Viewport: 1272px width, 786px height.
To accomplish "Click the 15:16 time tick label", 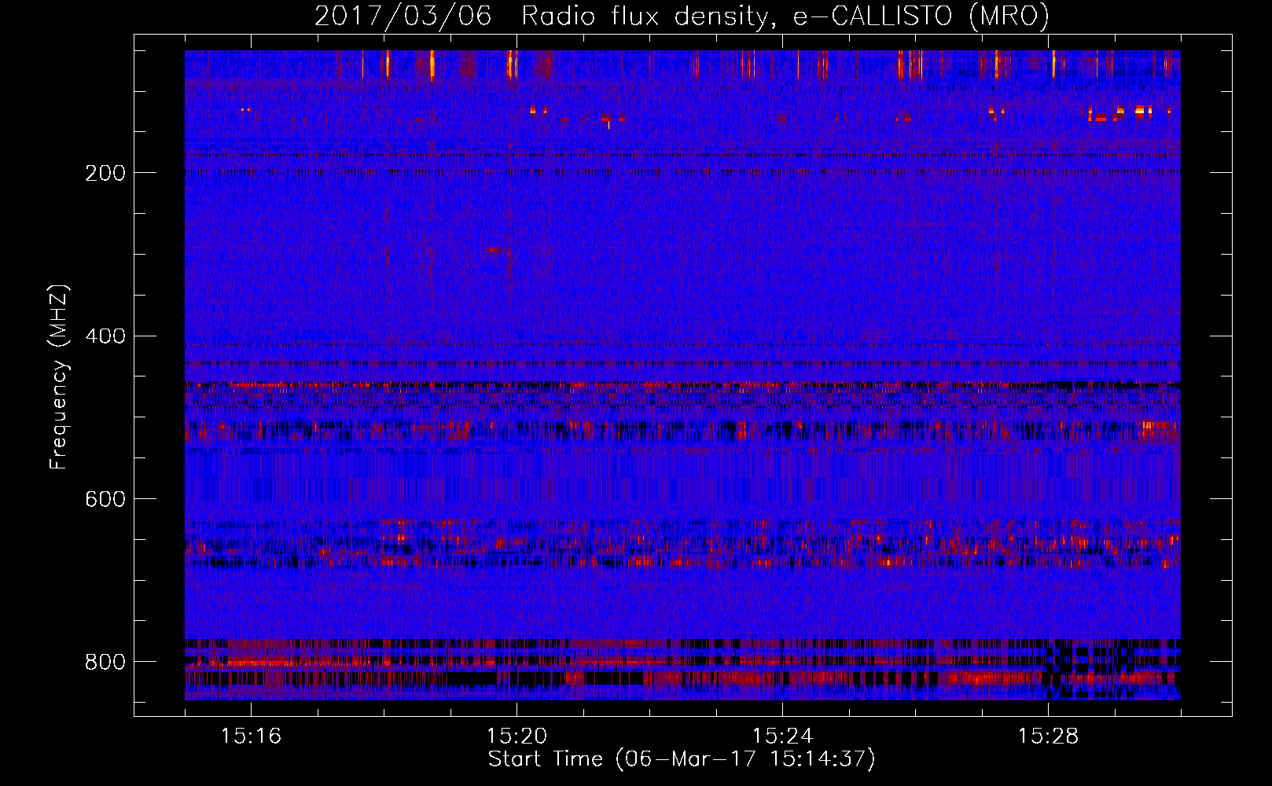I will tap(251, 736).
